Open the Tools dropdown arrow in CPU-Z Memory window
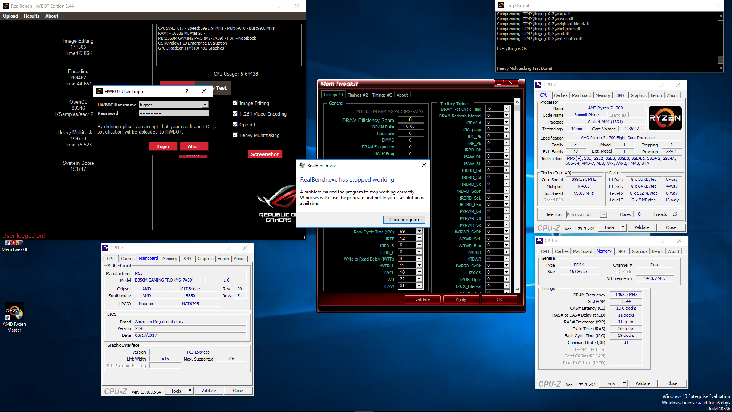This screenshot has height=412, width=732. point(624,383)
